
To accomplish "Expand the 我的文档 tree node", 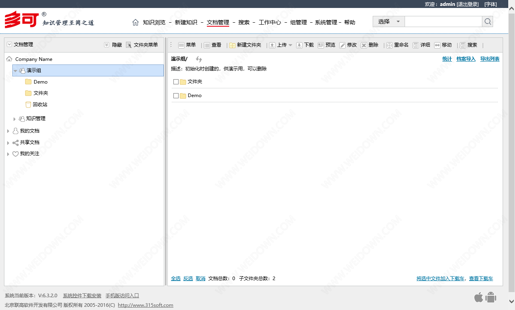I will pos(8,131).
